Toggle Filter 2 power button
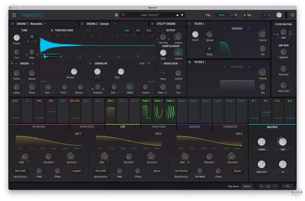Viewport: 305px width, 201px height. [x=190, y=62]
